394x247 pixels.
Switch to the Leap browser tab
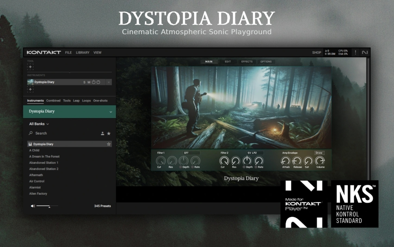pos(76,101)
